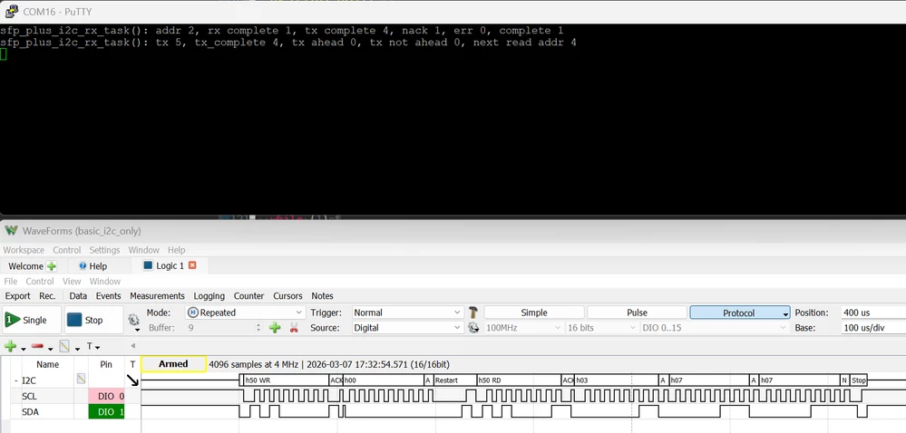Click the trigger arrow icon in the I2C row
This screenshot has width=906, height=433.
(133, 380)
